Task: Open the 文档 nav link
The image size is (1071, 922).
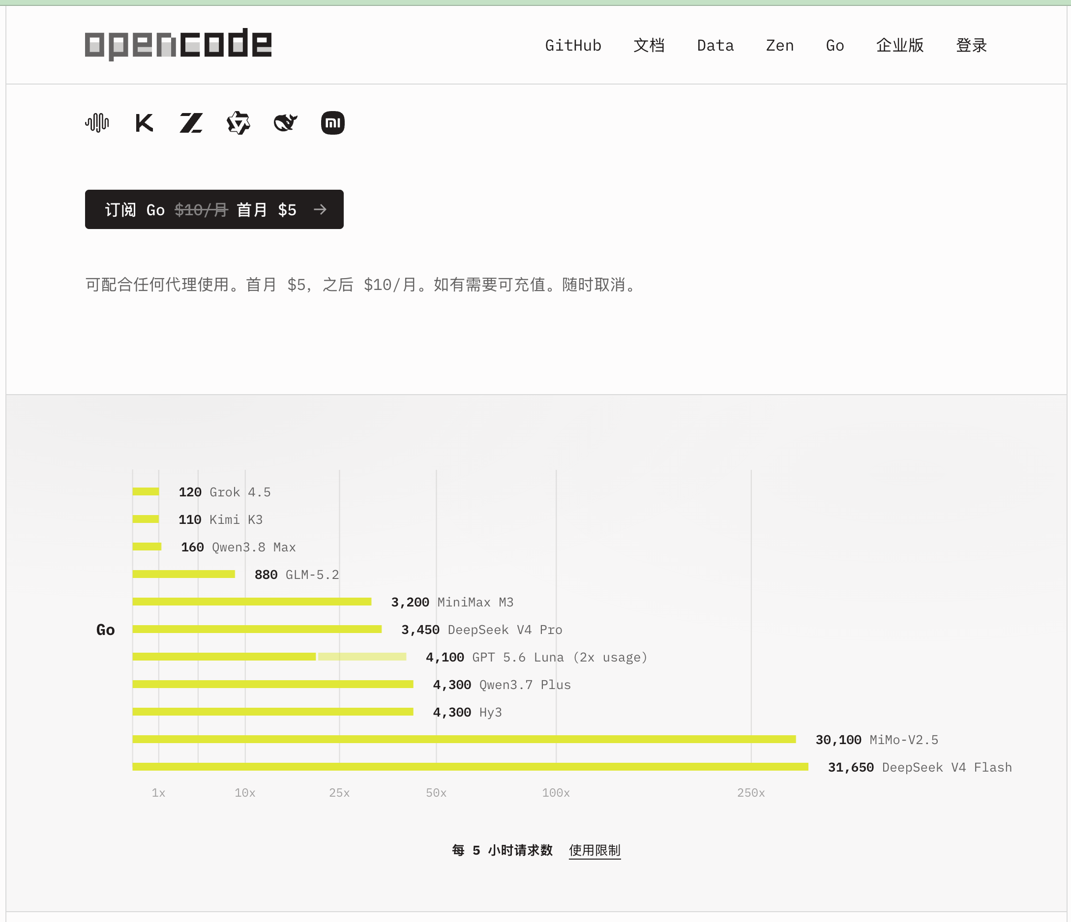Action: pyautogui.click(x=649, y=45)
